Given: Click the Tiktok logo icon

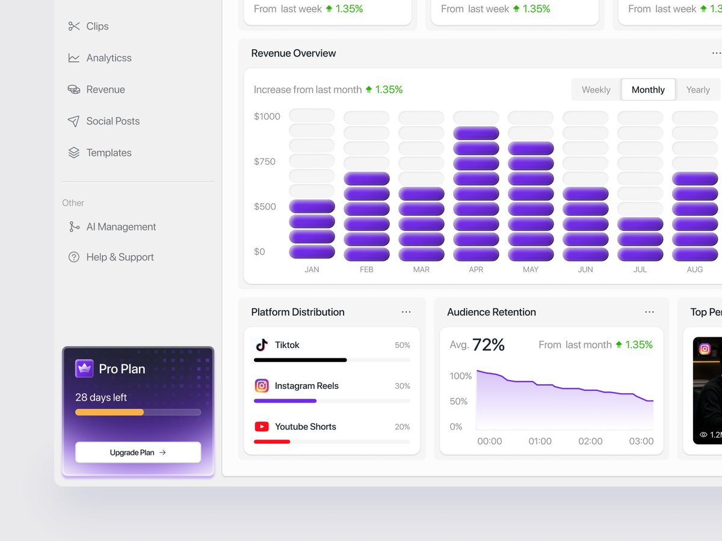Looking at the screenshot, I should point(261,345).
